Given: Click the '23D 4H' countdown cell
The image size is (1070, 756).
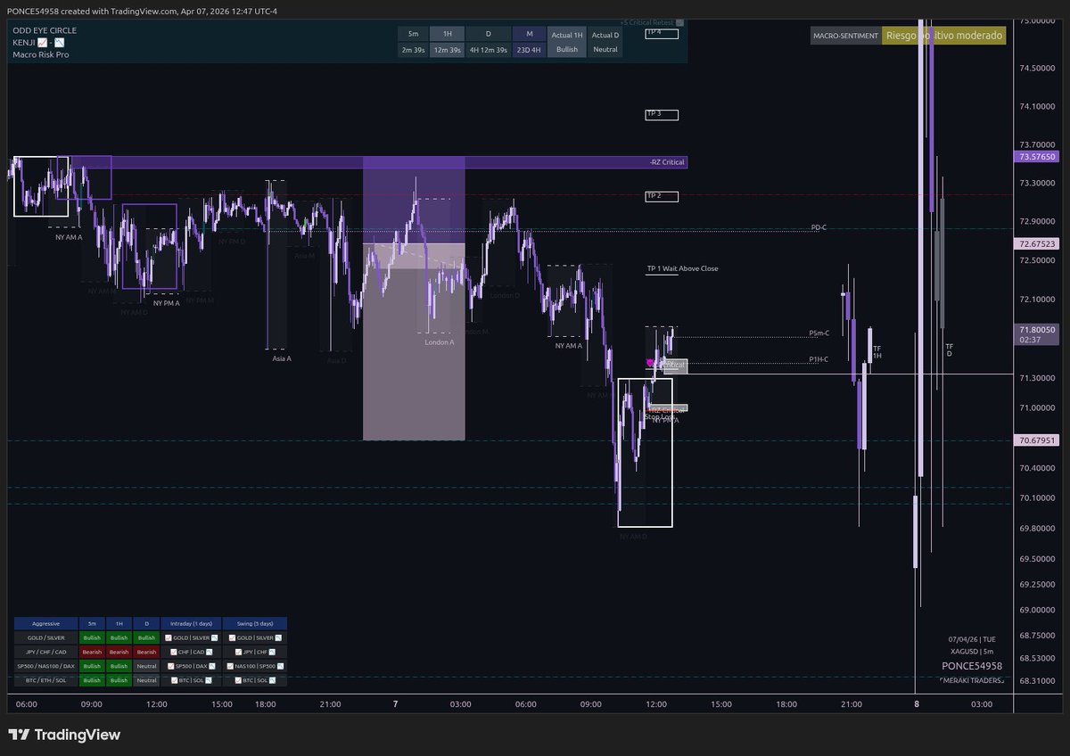Looking at the screenshot, I should (529, 50).
